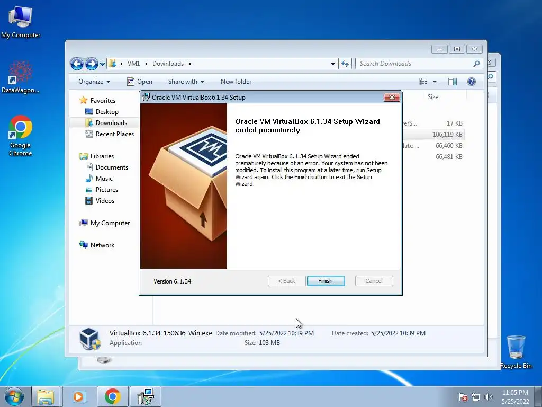The width and height of the screenshot is (542, 407).
Task: Open the Organize menu
Action: (94, 82)
